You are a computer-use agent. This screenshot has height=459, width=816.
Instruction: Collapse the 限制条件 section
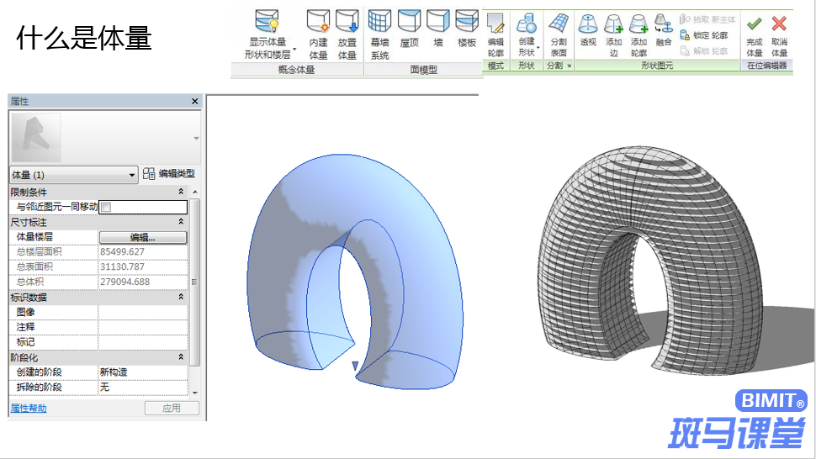pyautogui.click(x=181, y=192)
